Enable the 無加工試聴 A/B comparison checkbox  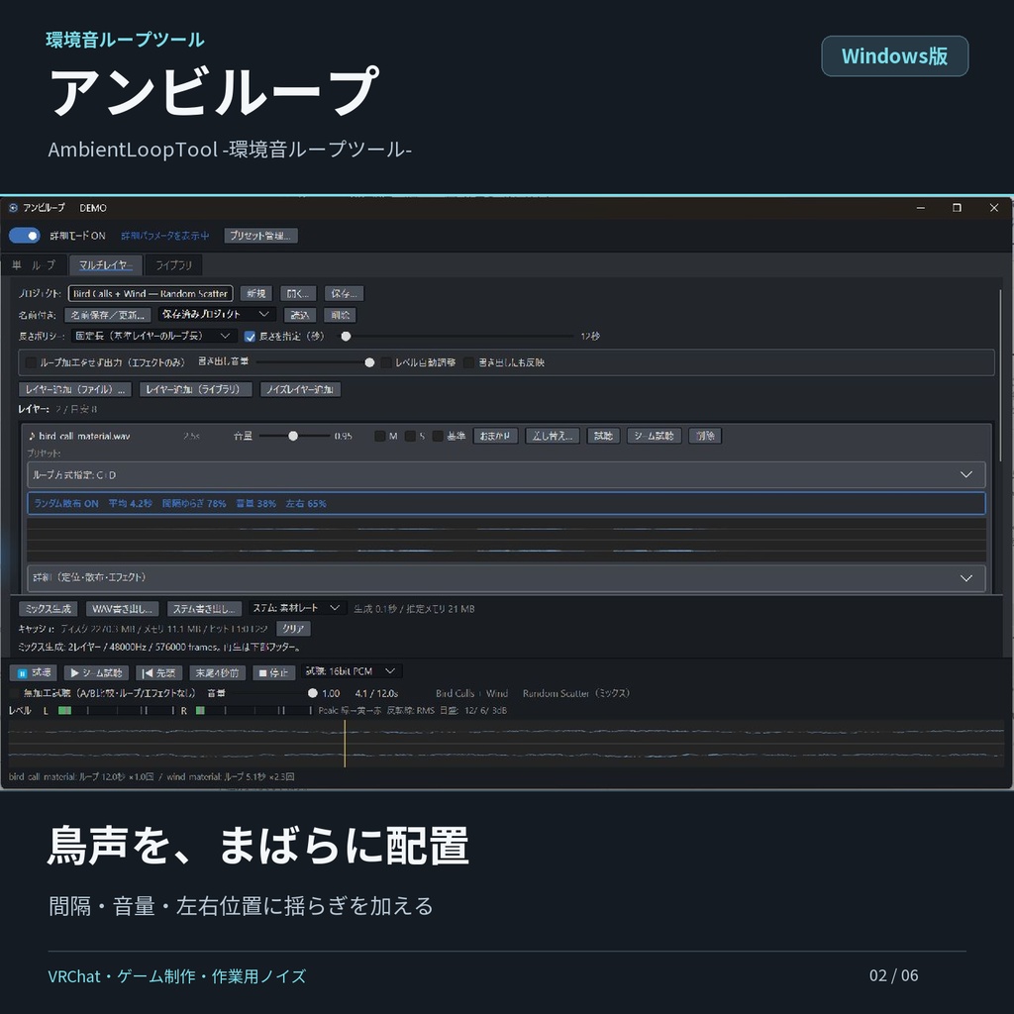[14, 693]
